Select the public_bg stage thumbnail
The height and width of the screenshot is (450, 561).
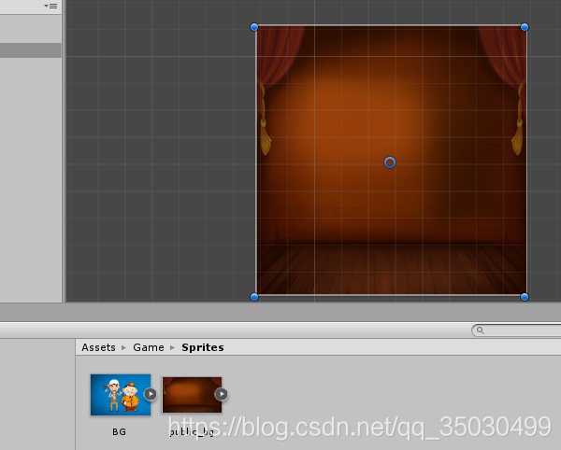tap(192, 395)
